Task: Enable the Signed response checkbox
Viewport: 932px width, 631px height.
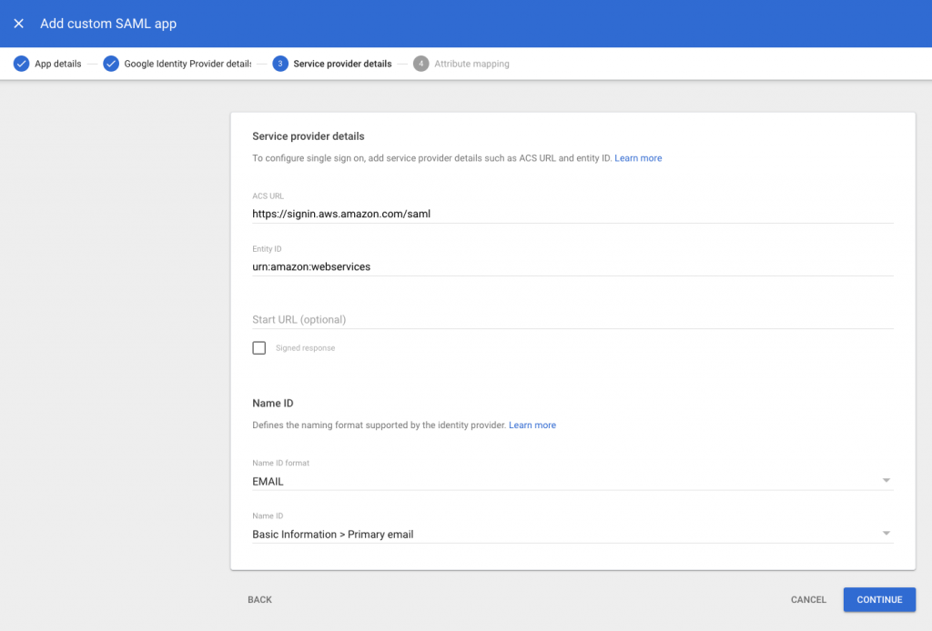Action: [x=258, y=347]
